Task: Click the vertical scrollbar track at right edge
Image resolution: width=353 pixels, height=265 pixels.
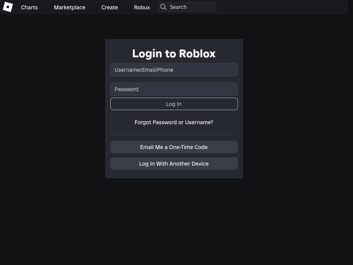Action: point(350,138)
